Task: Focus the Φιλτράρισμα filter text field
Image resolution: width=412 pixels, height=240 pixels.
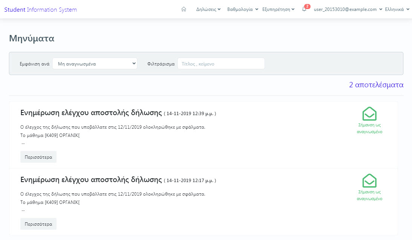Action: 221,64
